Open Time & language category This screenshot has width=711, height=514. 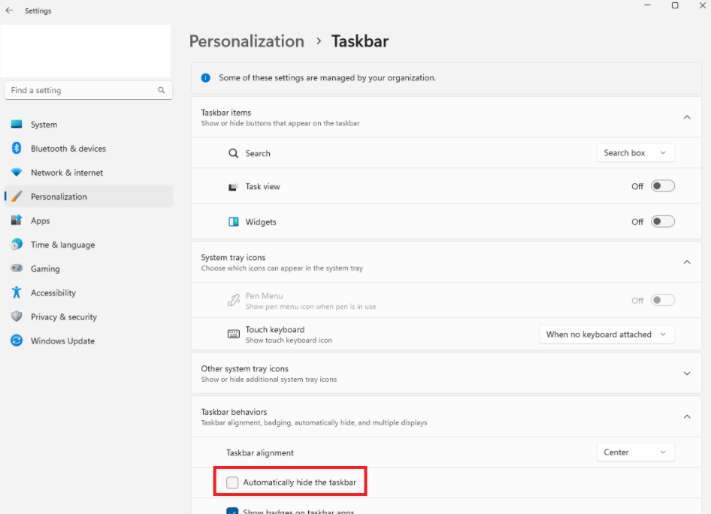tap(89, 244)
